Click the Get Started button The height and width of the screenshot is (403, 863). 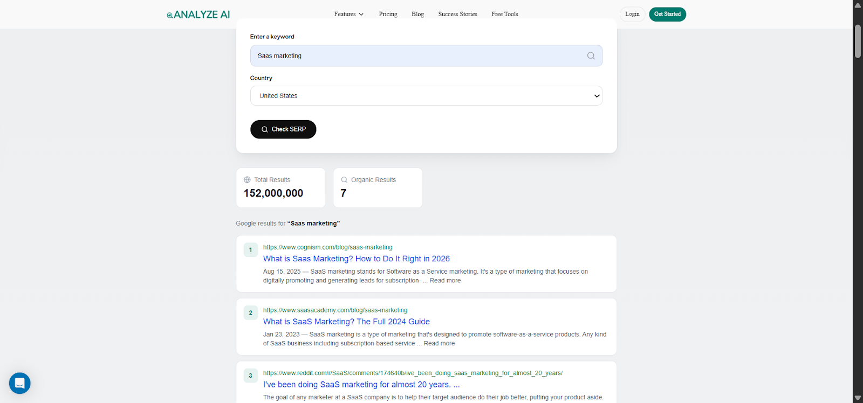click(x=667, y=15)
